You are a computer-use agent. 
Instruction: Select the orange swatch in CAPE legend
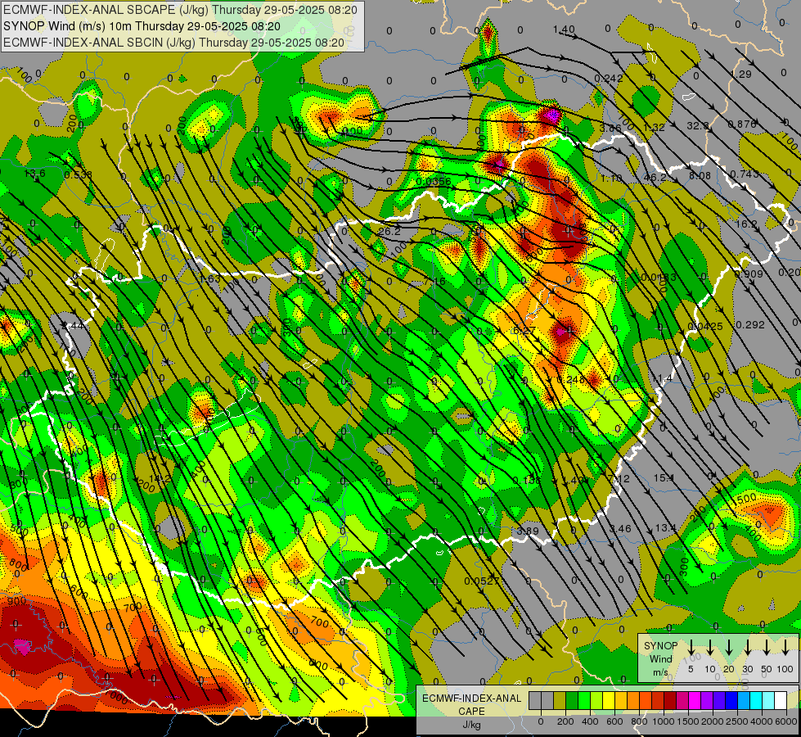point(633,701)
